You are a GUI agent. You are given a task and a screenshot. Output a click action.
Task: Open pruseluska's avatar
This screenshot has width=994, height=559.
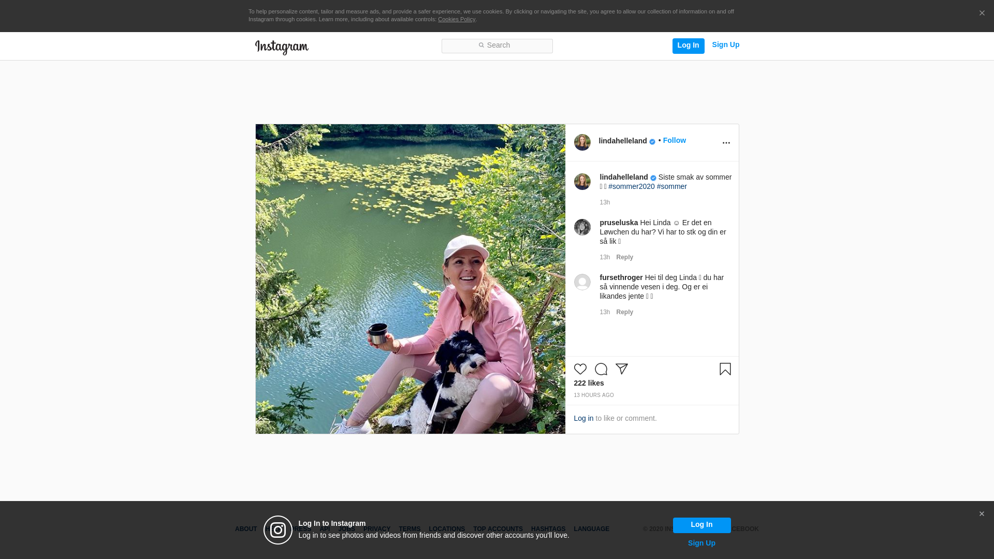point(582,227)
